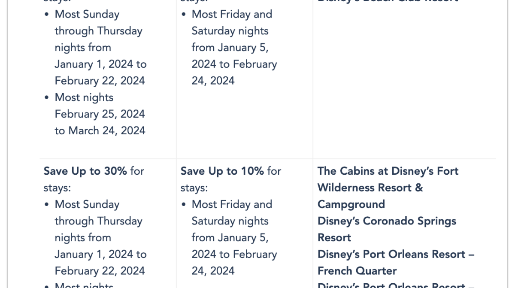515x288 pixels.
Task: Click "Wilderness Resort &" text line
Action: click(x=370, y=188)
